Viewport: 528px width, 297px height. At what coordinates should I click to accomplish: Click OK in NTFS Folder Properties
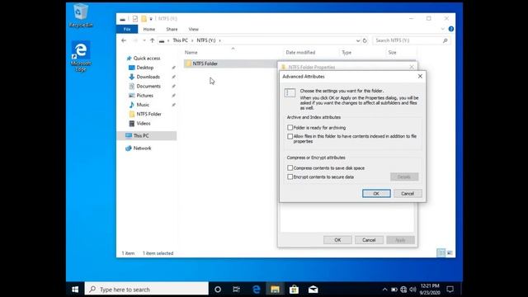(337, 240)
